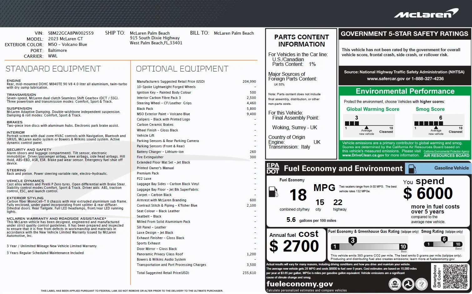472x294 pixels.
Task: Click the fuel pump icon beside 18 MPG
Action: (273, 192)
